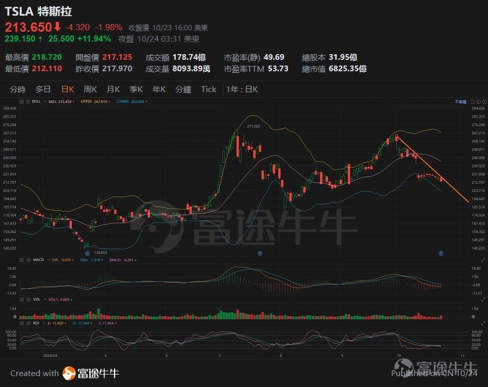
Task: Click the 昨收價 value 217.970
Action: 117,69
